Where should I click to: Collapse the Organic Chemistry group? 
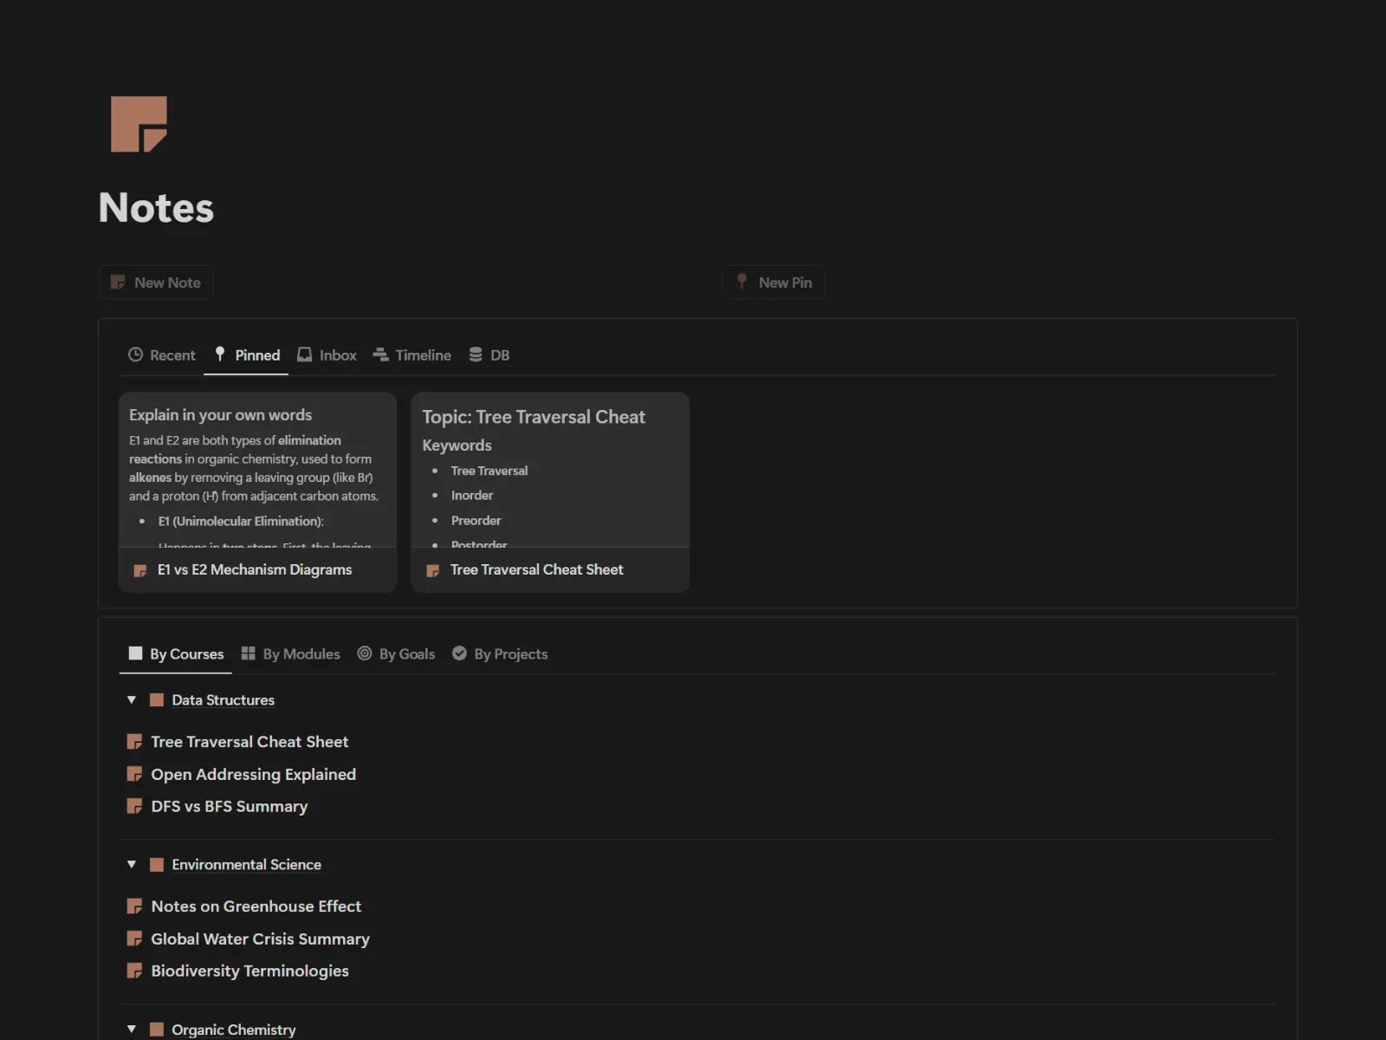point(132,1030)
